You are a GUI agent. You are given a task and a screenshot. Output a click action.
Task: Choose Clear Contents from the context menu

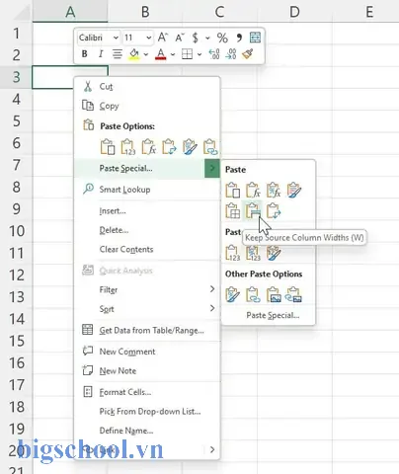click(x=147, y=249)
